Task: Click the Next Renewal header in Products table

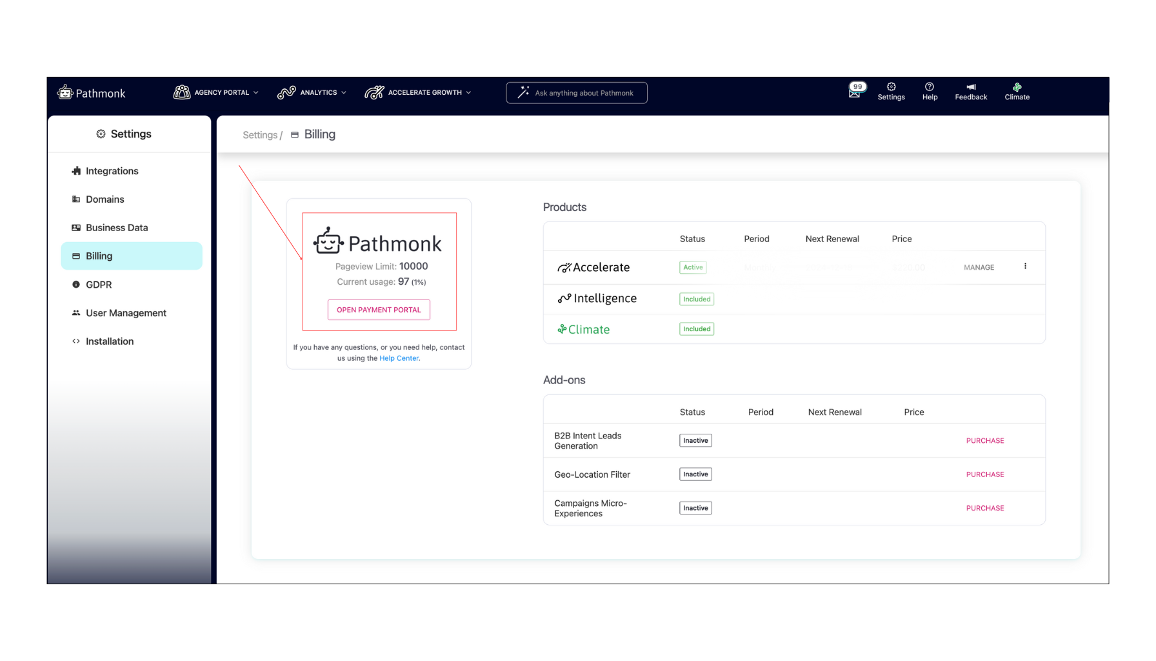Action: tap(832, 239)
